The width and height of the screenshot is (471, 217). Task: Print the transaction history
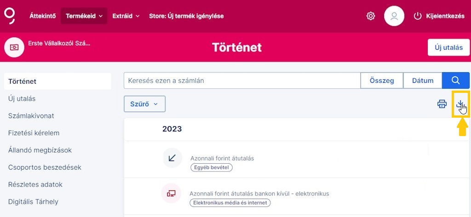[x=442, y=104]
